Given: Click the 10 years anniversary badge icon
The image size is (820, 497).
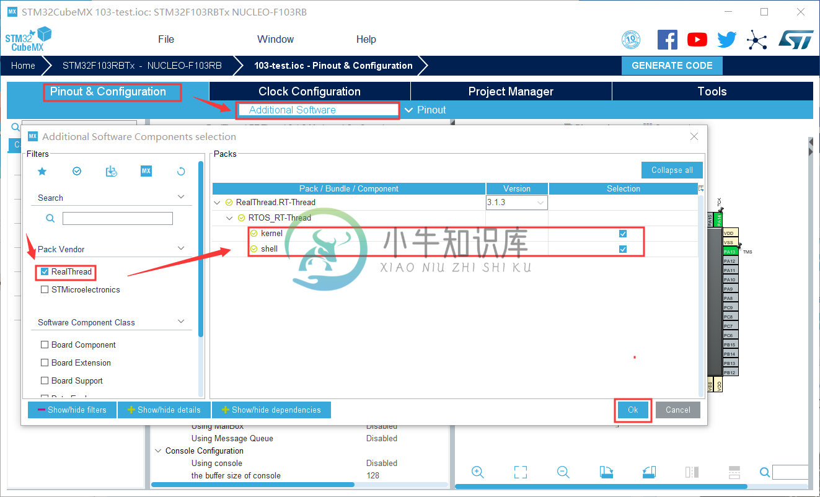Looking at the screenshot, I should coord(631,40).
